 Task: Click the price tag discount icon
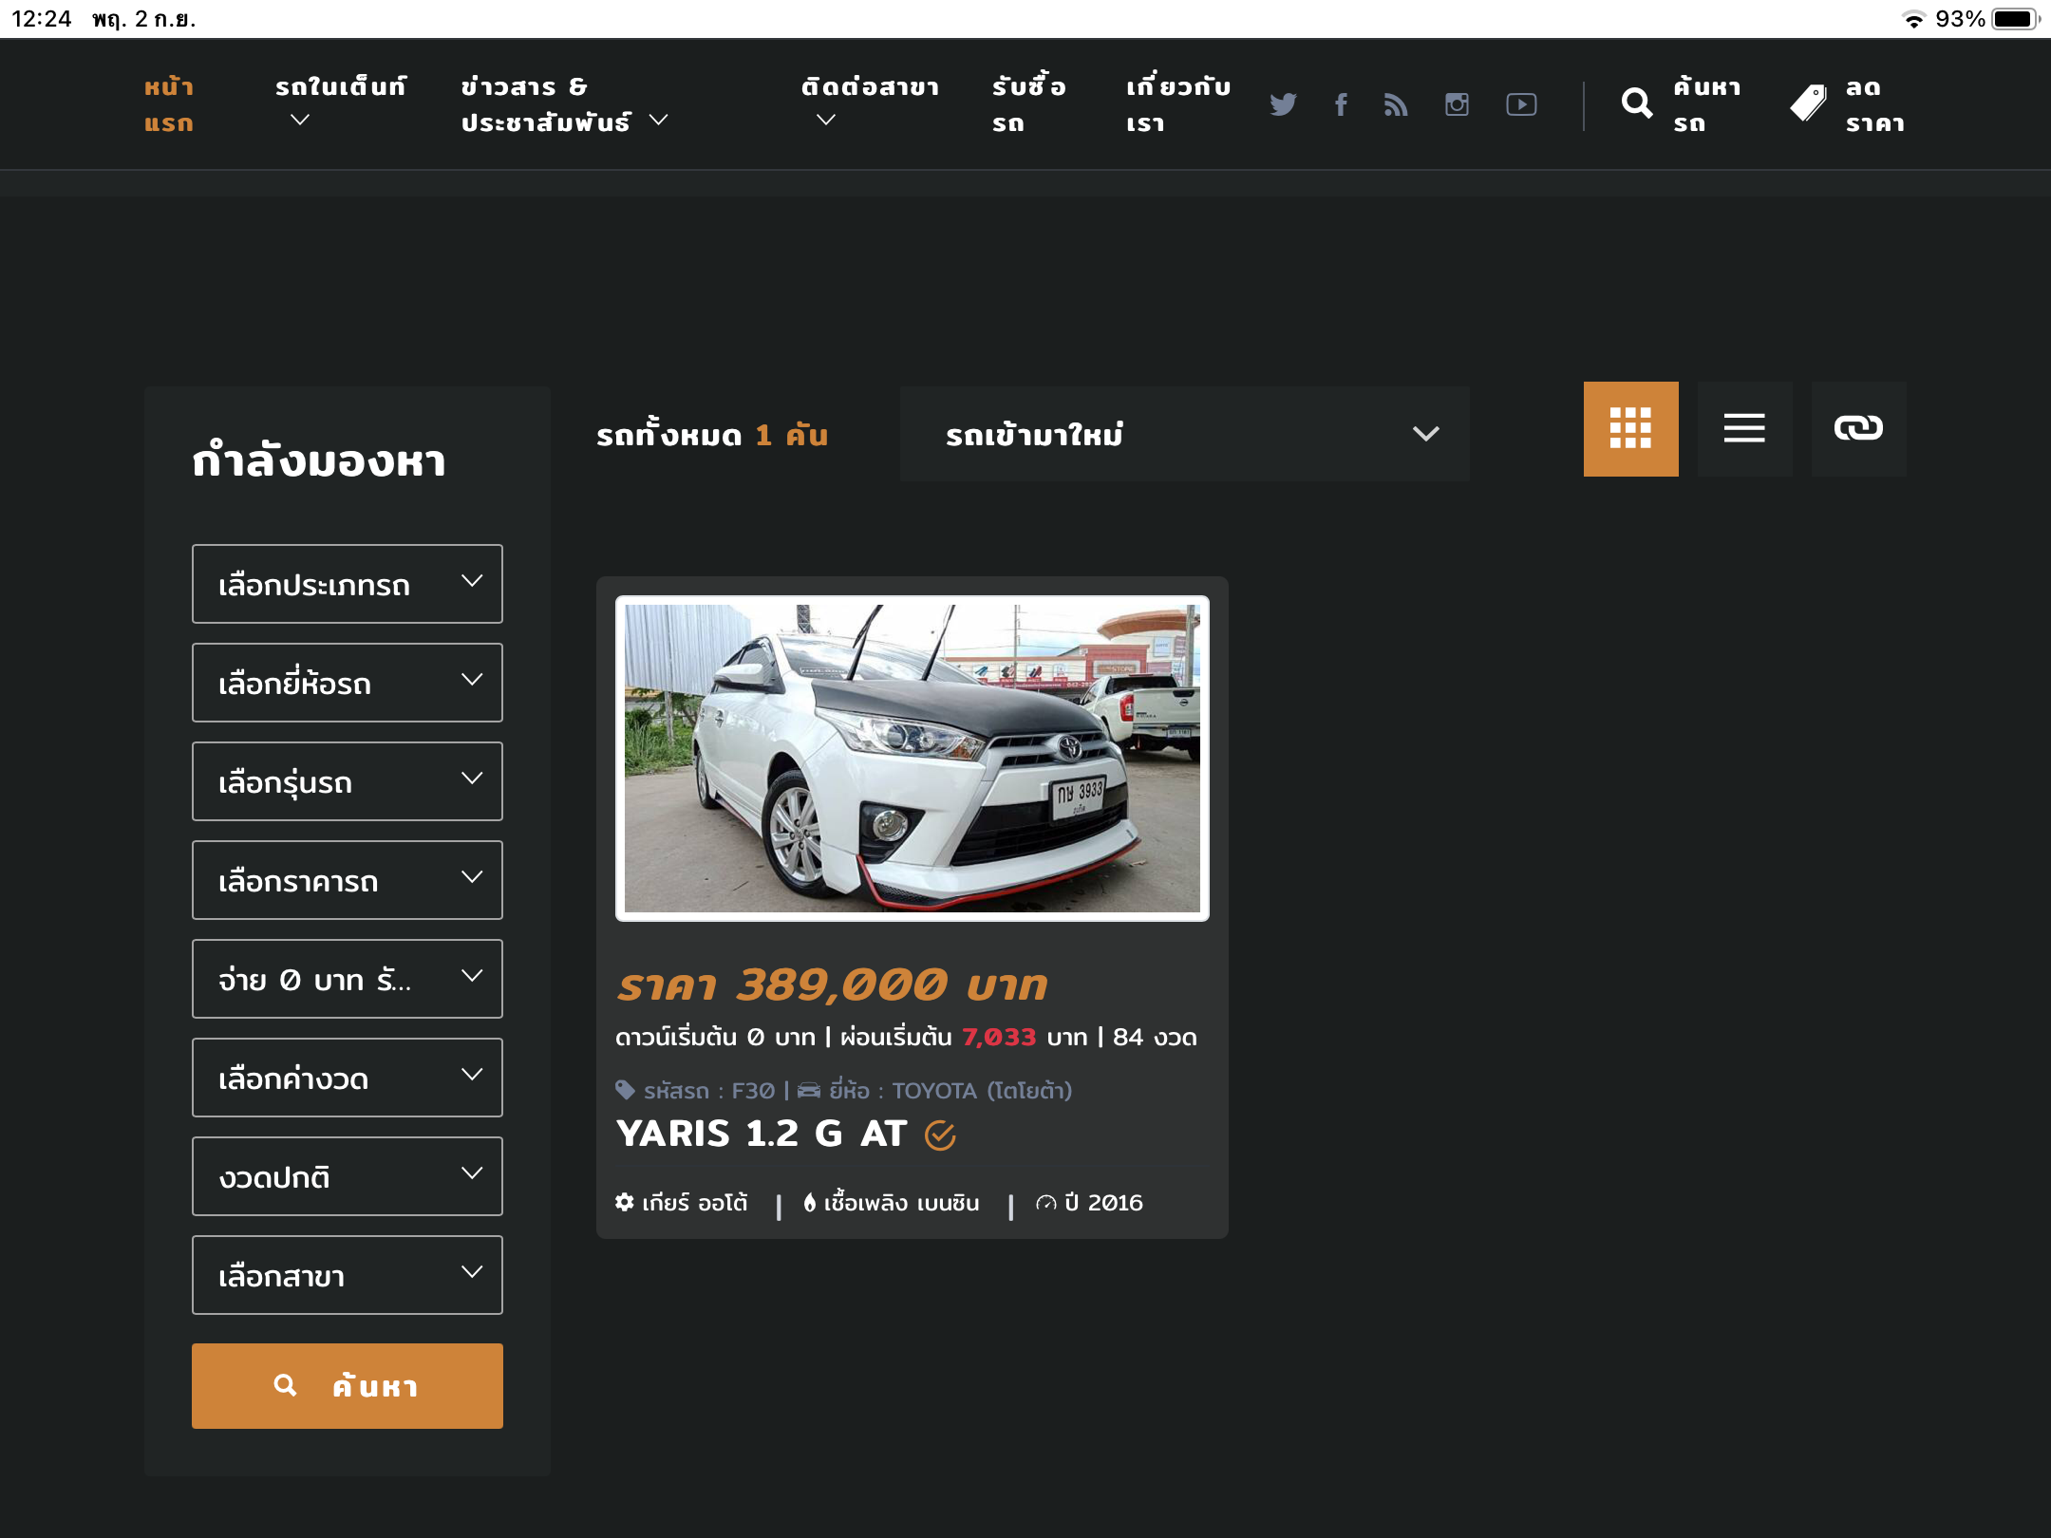click(x=1809, y=103)
